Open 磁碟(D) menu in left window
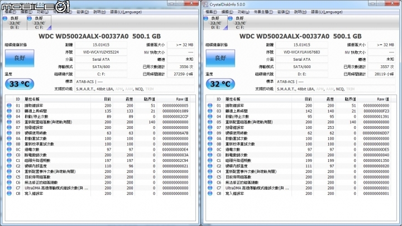Viewport: 402px width, 226px height. [83, 12]
